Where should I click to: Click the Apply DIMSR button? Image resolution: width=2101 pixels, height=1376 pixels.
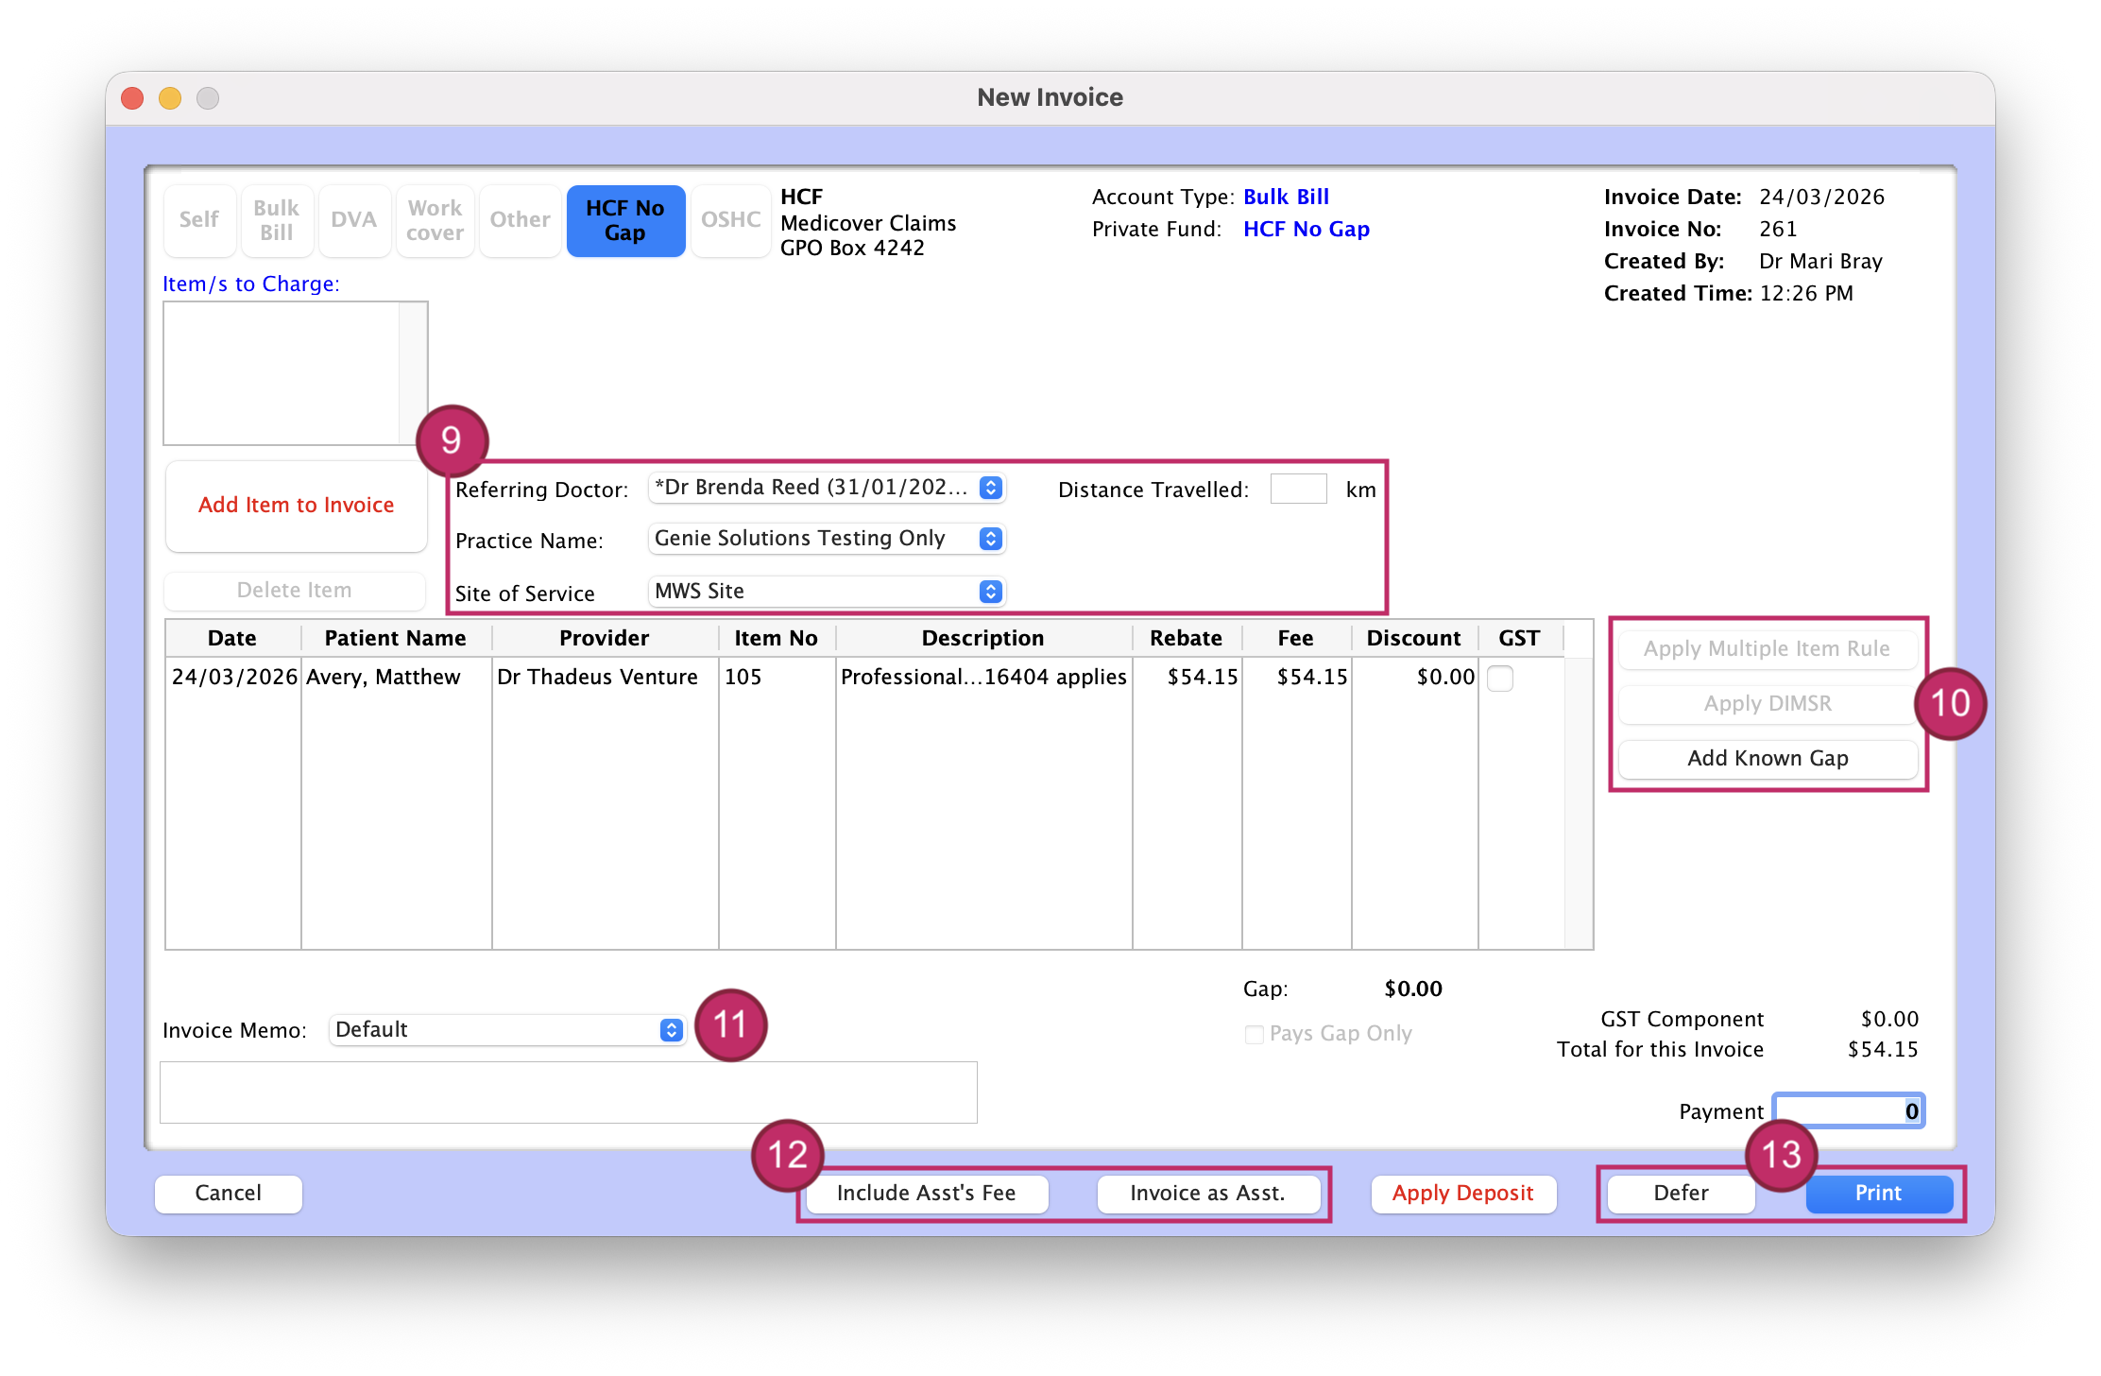coord(1768,704)
